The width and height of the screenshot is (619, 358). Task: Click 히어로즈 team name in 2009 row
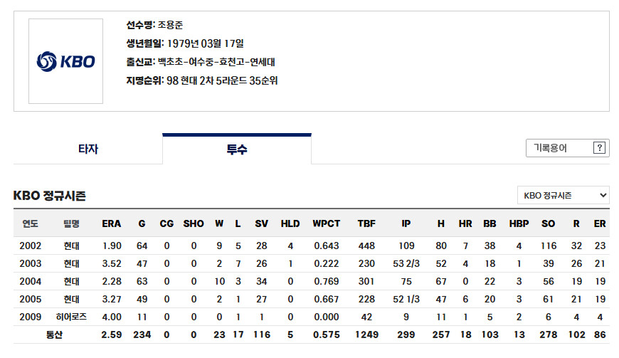(71, 317)
